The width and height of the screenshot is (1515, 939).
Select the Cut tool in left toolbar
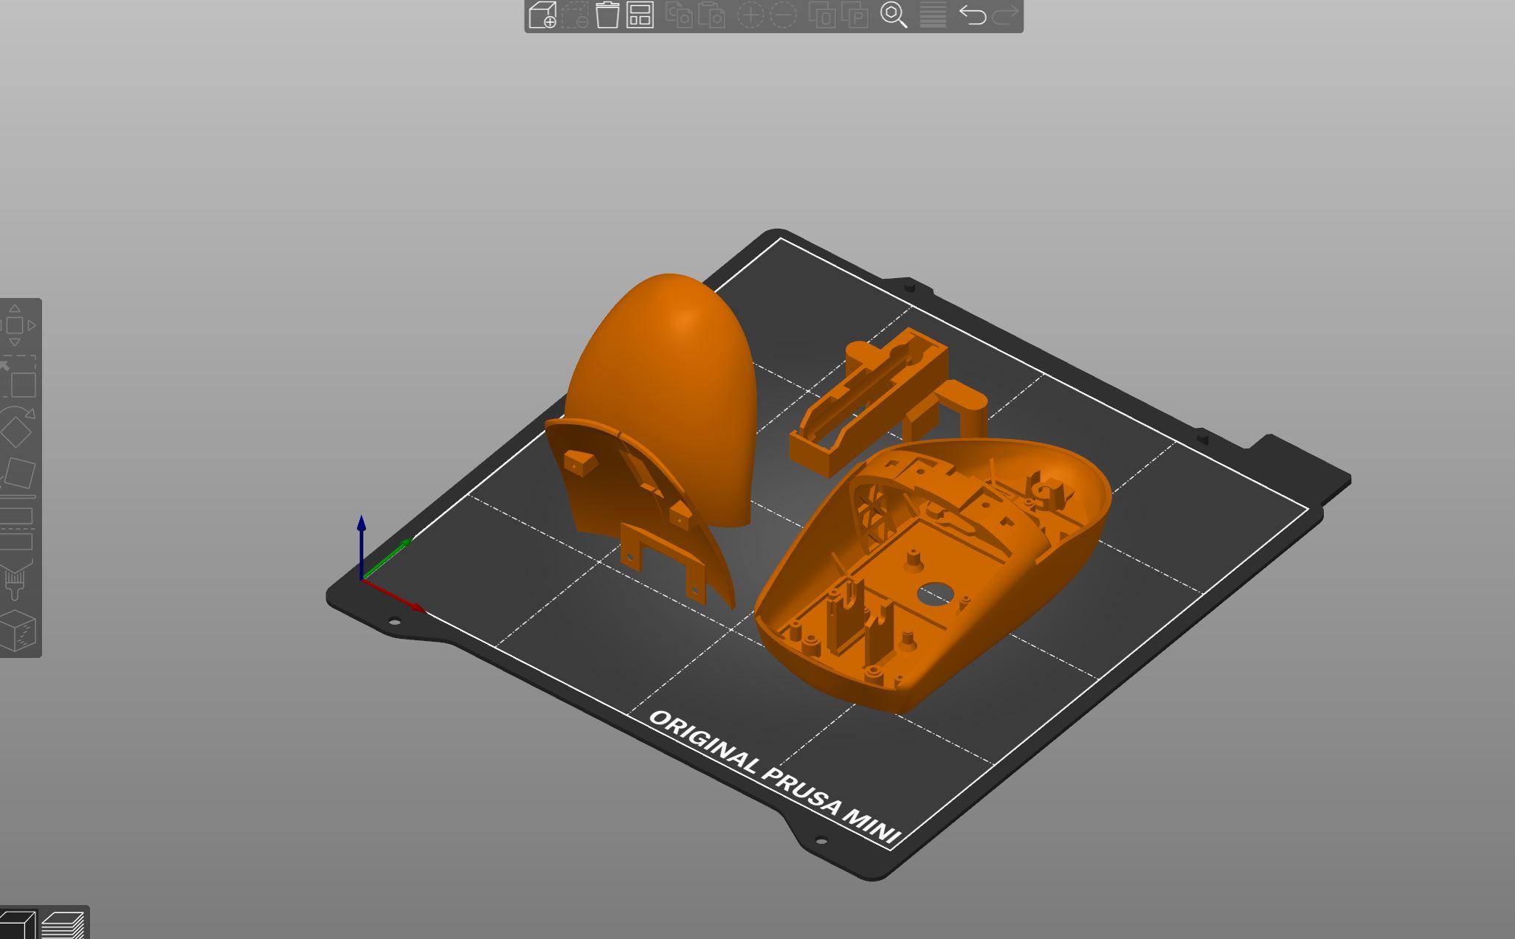tap(16, 528)
